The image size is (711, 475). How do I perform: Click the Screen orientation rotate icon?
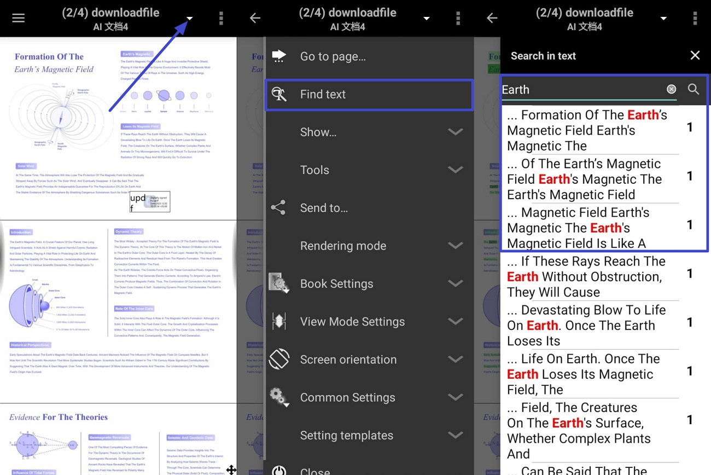point(279,359)
